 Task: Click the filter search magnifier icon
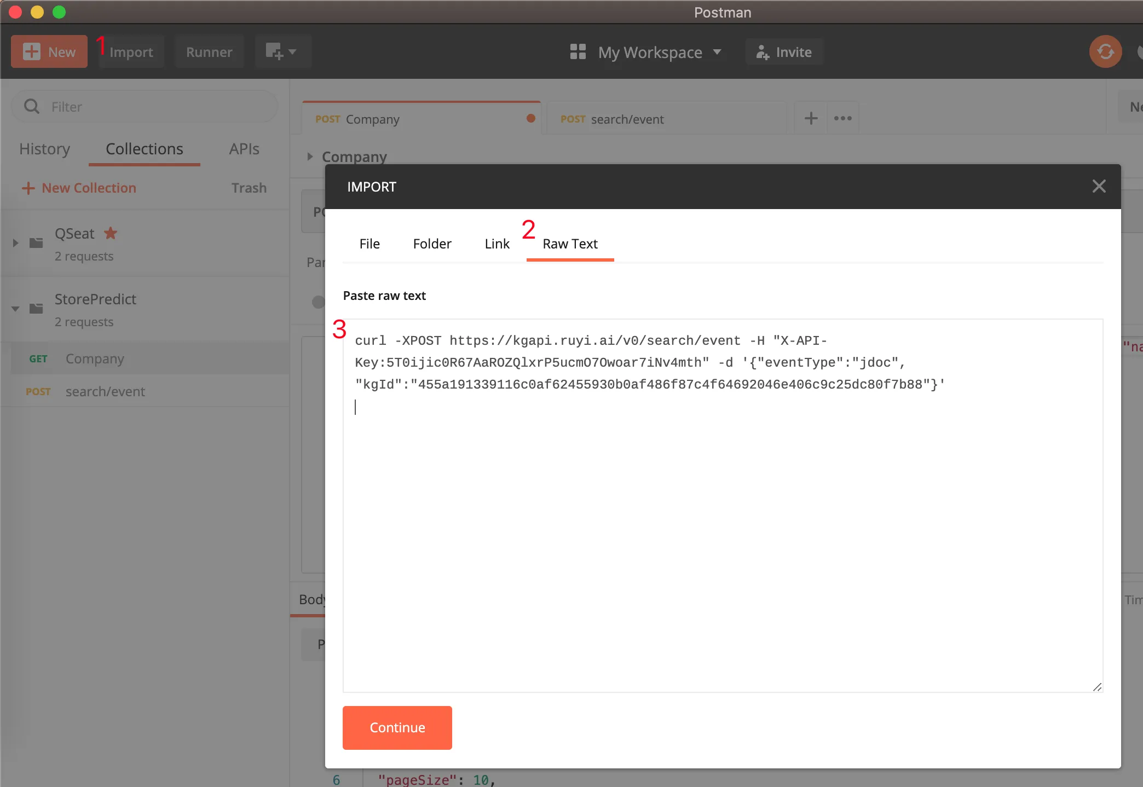click(x=32, y=107)
